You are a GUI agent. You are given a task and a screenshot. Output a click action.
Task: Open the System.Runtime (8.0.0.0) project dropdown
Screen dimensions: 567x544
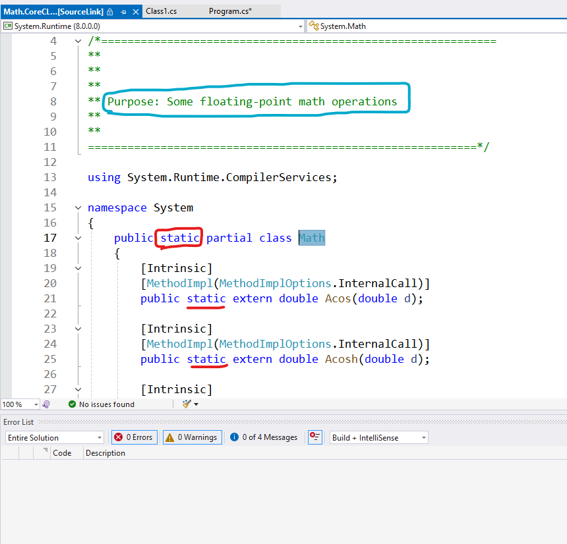coord(152,26)
